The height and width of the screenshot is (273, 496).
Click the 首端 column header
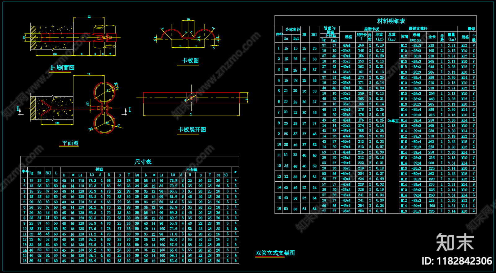pyautogui.click(x=404, y=37)
